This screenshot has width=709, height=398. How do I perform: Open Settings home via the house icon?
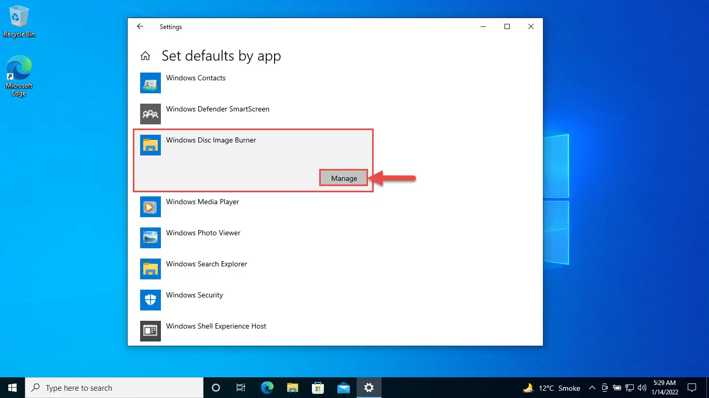(146, 56)
